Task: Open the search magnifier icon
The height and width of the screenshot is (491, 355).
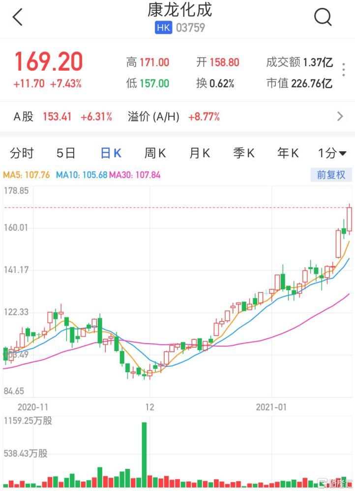Action: [x=323, y=17]
